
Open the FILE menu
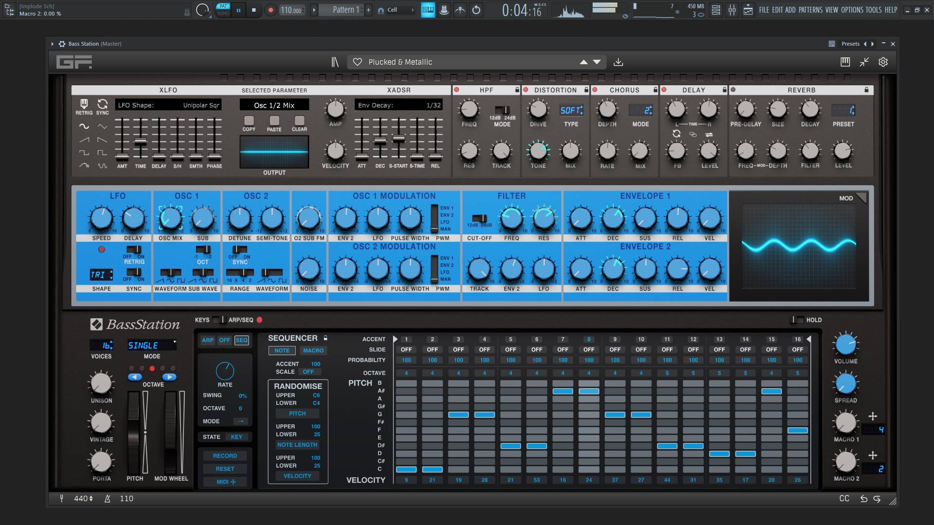[764, 10]
